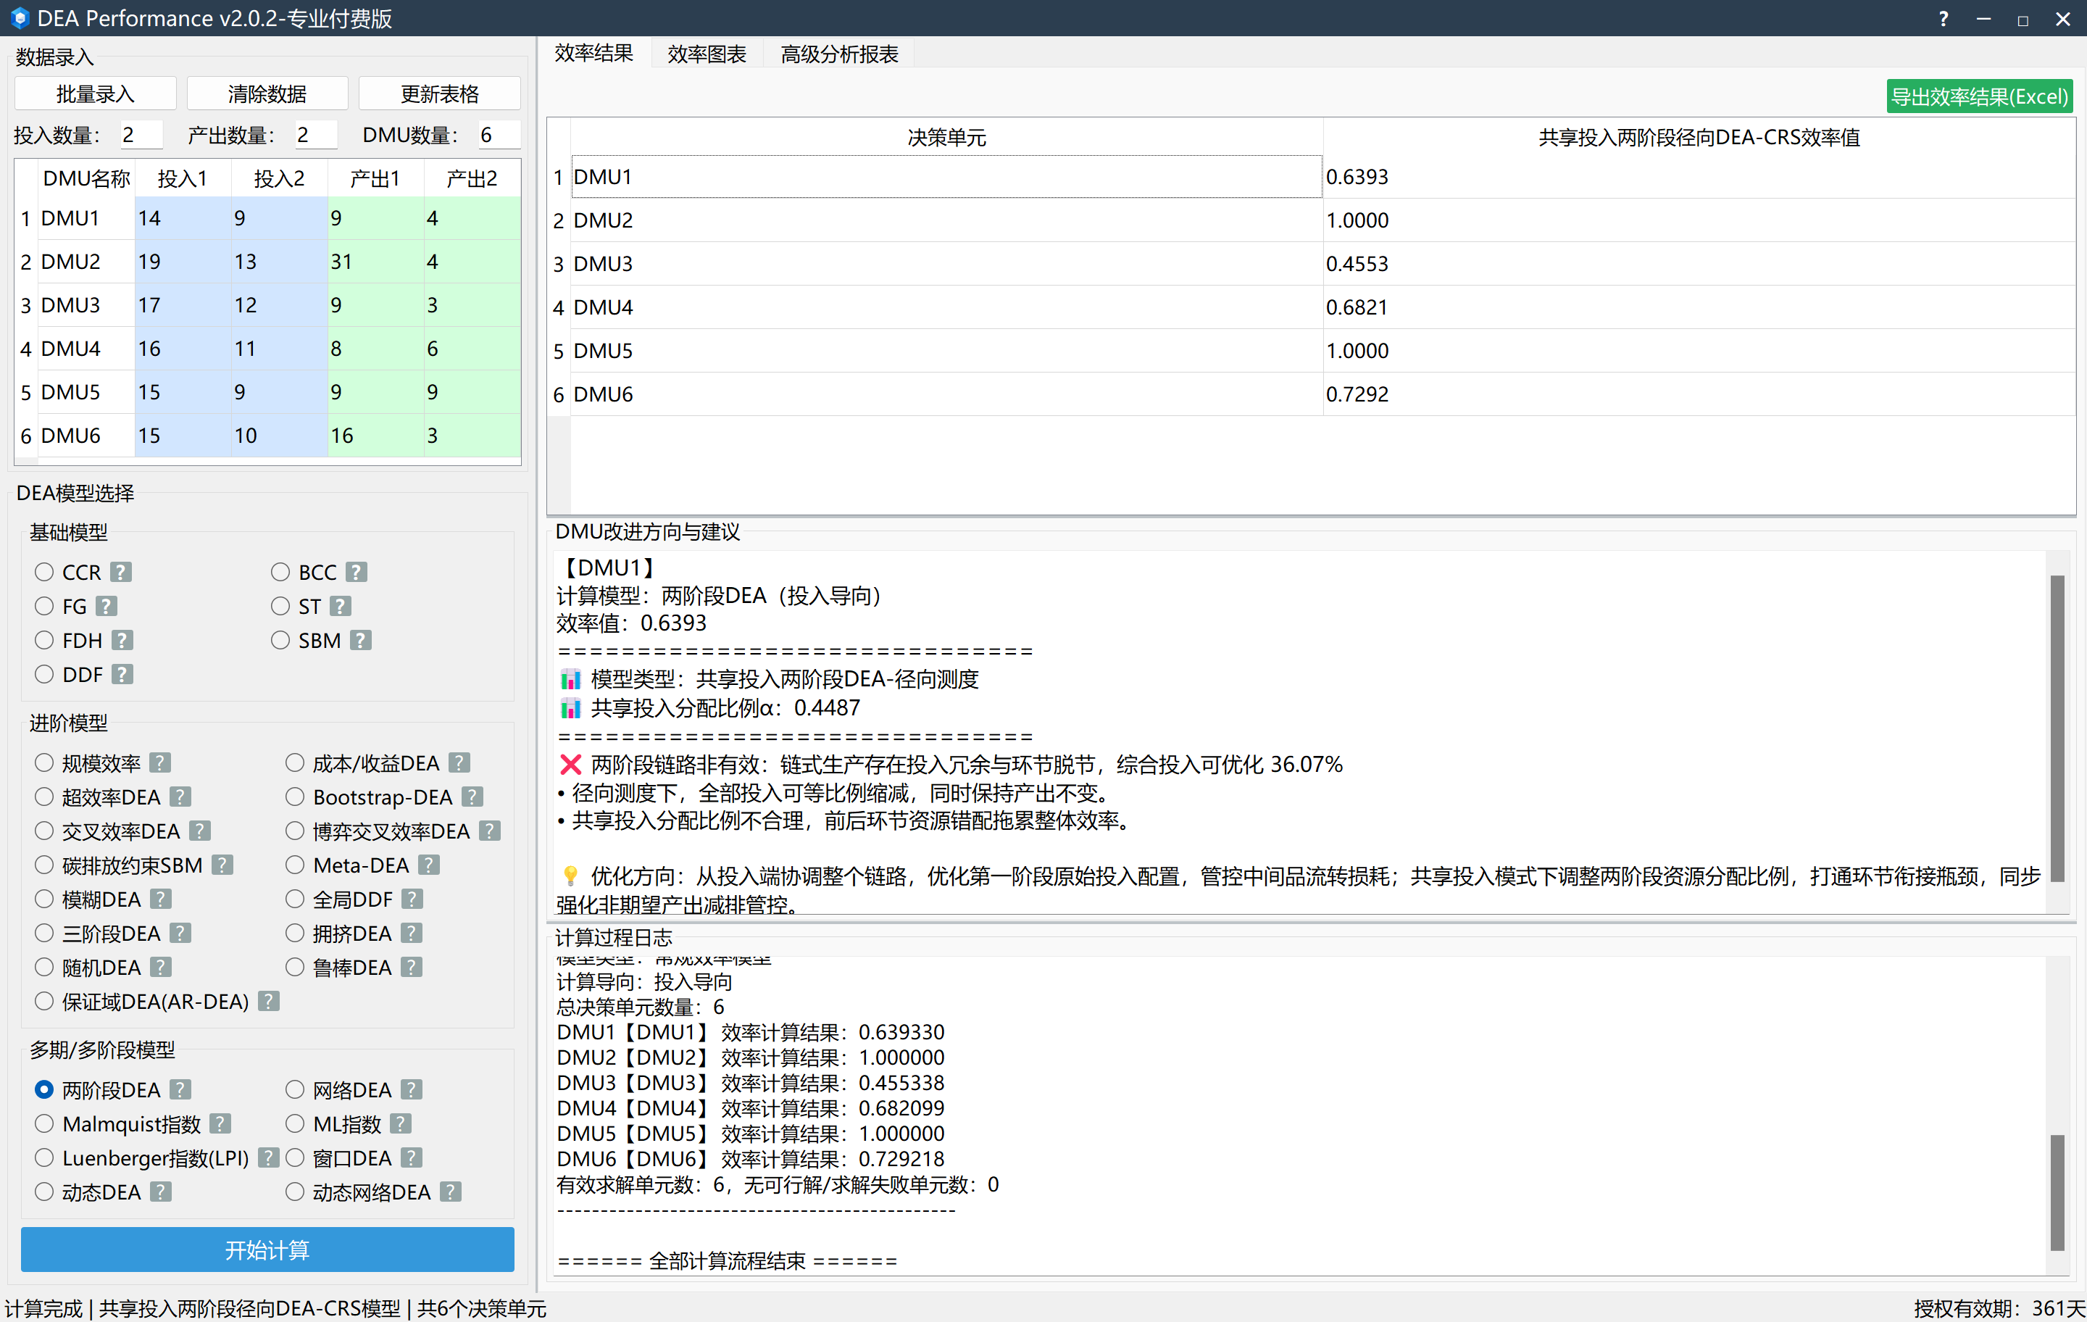Open help icon beside 全局DDF

(412, 899)
